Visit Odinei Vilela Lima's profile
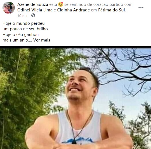The height and width of the screenshot is (149, 151). [35, 10]
